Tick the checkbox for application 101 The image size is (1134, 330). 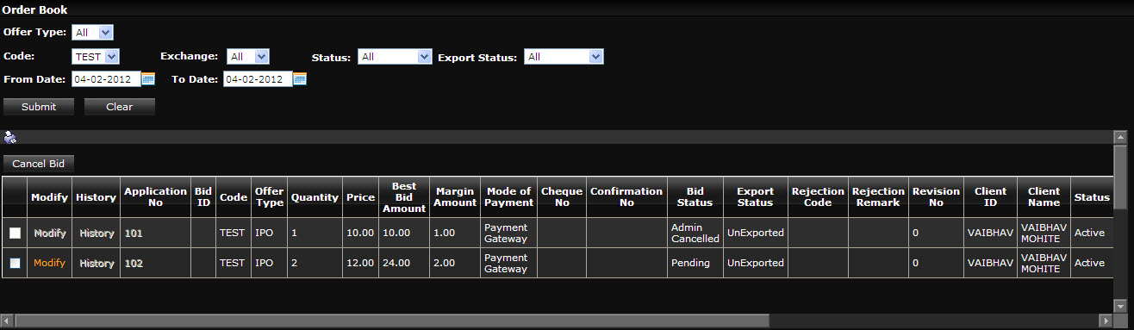point(15,233)
